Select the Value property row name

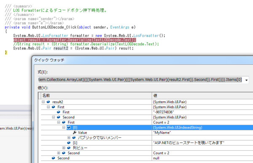[x=83, y=133]
